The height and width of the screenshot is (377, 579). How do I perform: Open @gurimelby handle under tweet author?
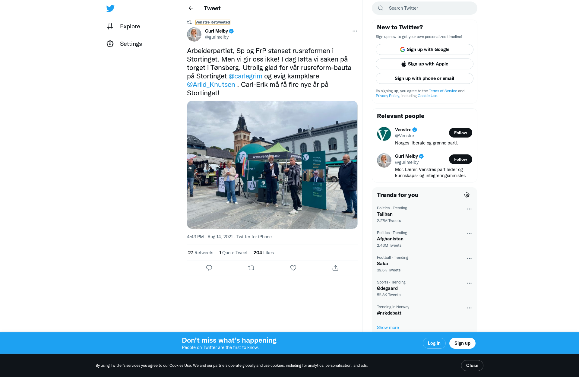click(x=217, y=37)
